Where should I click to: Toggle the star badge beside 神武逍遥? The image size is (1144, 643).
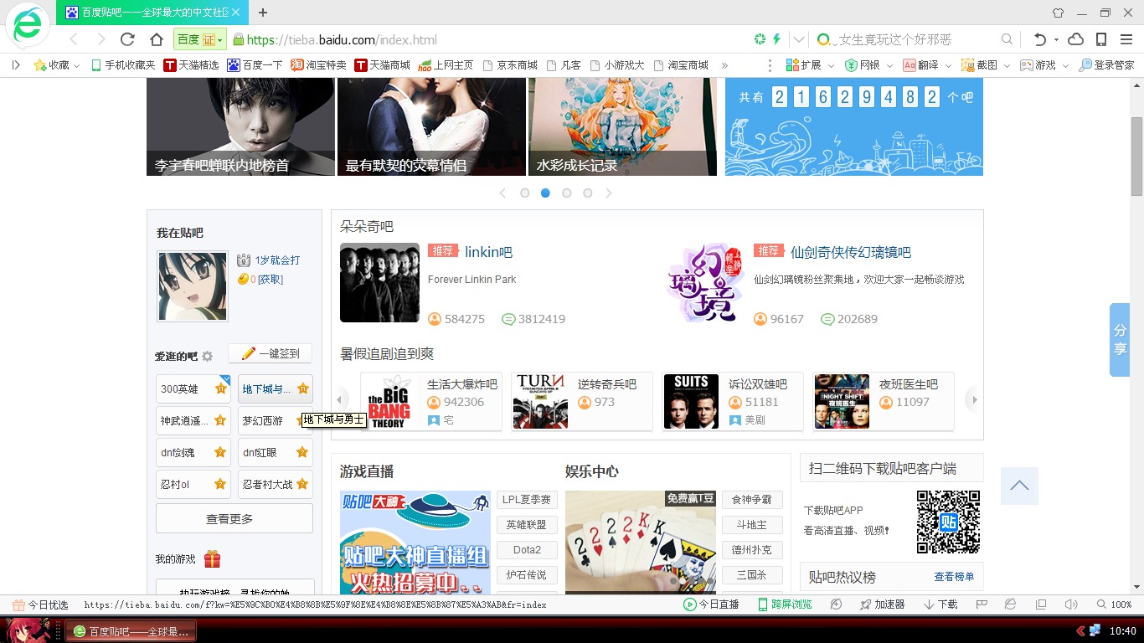tap(220, 420)
